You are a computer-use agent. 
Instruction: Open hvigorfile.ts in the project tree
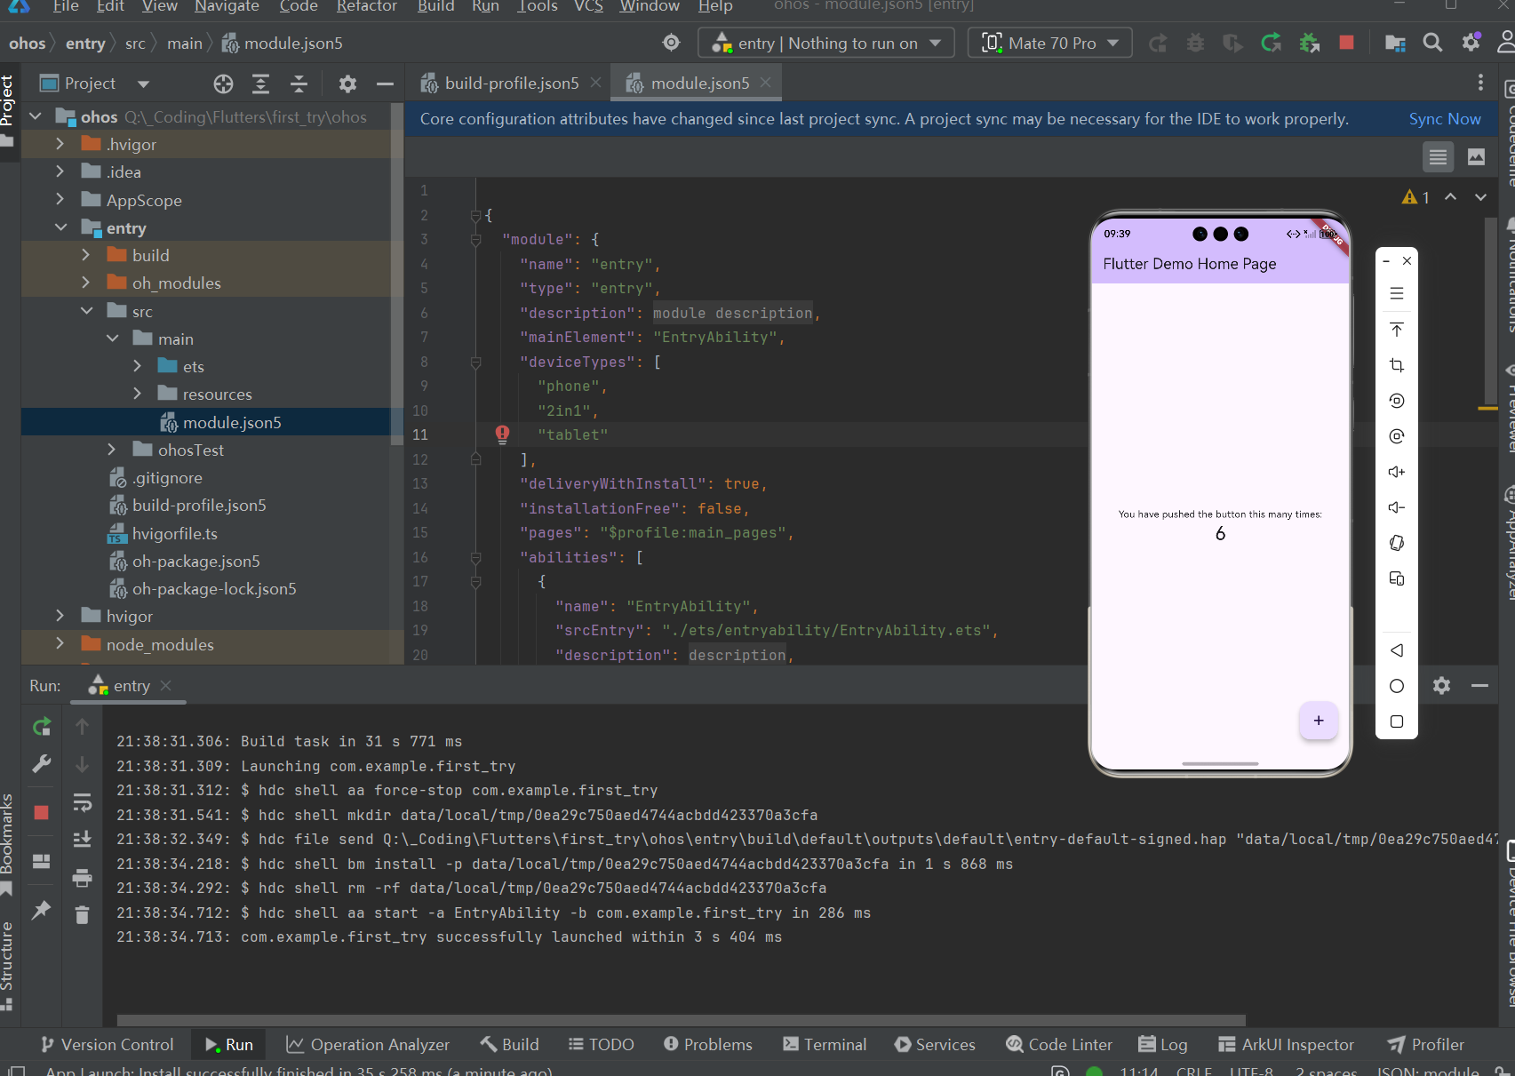[174, 534]
